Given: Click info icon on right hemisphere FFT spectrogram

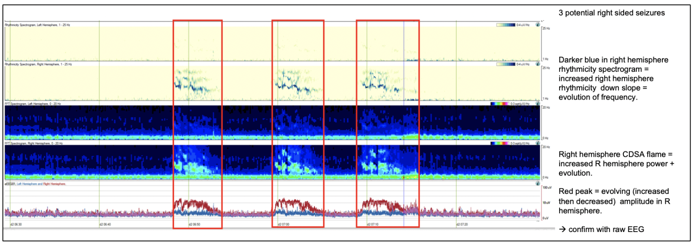Looking at the screenshot, I should point(538,143).
